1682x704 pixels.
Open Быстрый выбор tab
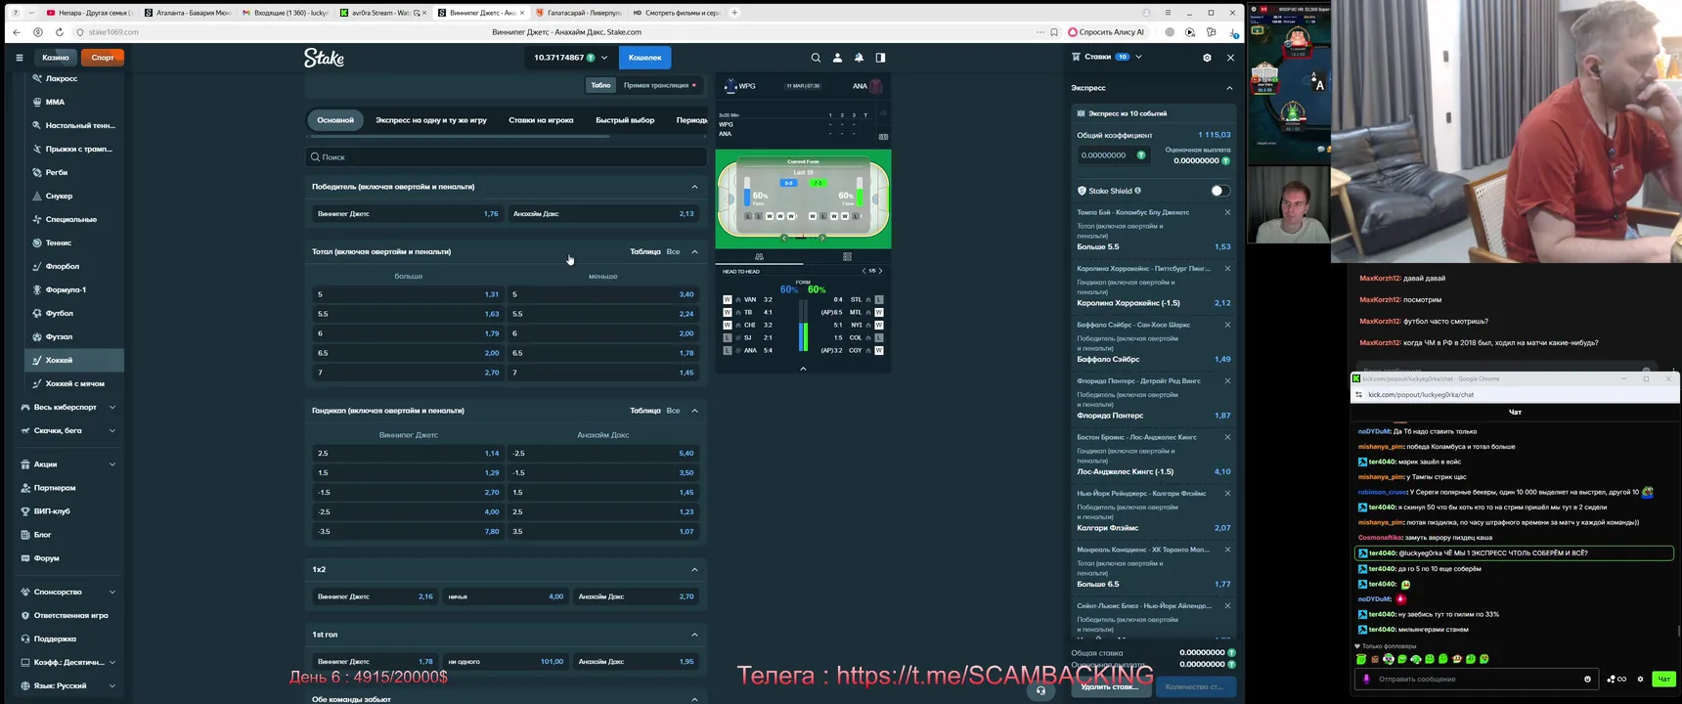click(625, 120)
